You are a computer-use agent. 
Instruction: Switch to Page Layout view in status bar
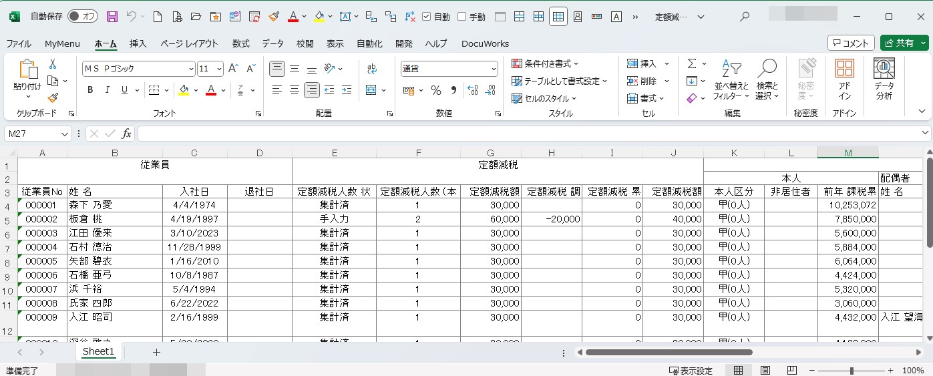[765, 370]
